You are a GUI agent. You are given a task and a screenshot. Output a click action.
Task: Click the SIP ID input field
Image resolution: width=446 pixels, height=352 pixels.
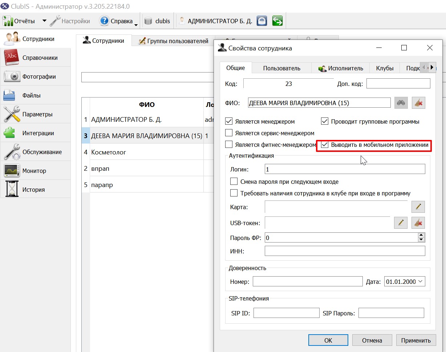point(286,313)
